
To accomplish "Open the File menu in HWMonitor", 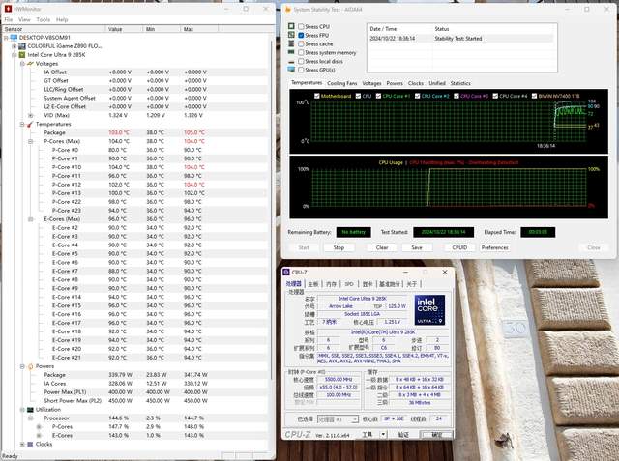I will (9, 19).
